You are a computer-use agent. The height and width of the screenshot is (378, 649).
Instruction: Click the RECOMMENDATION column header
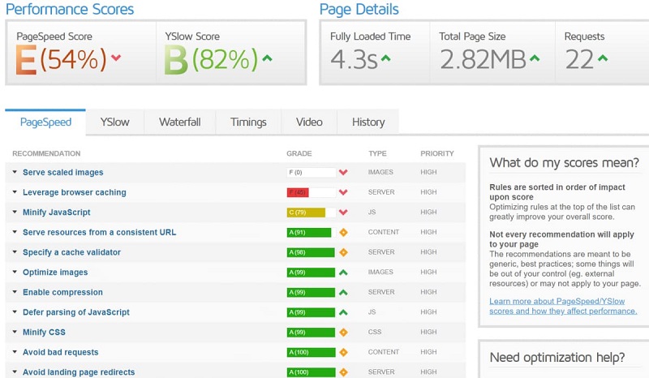point(46,153)
